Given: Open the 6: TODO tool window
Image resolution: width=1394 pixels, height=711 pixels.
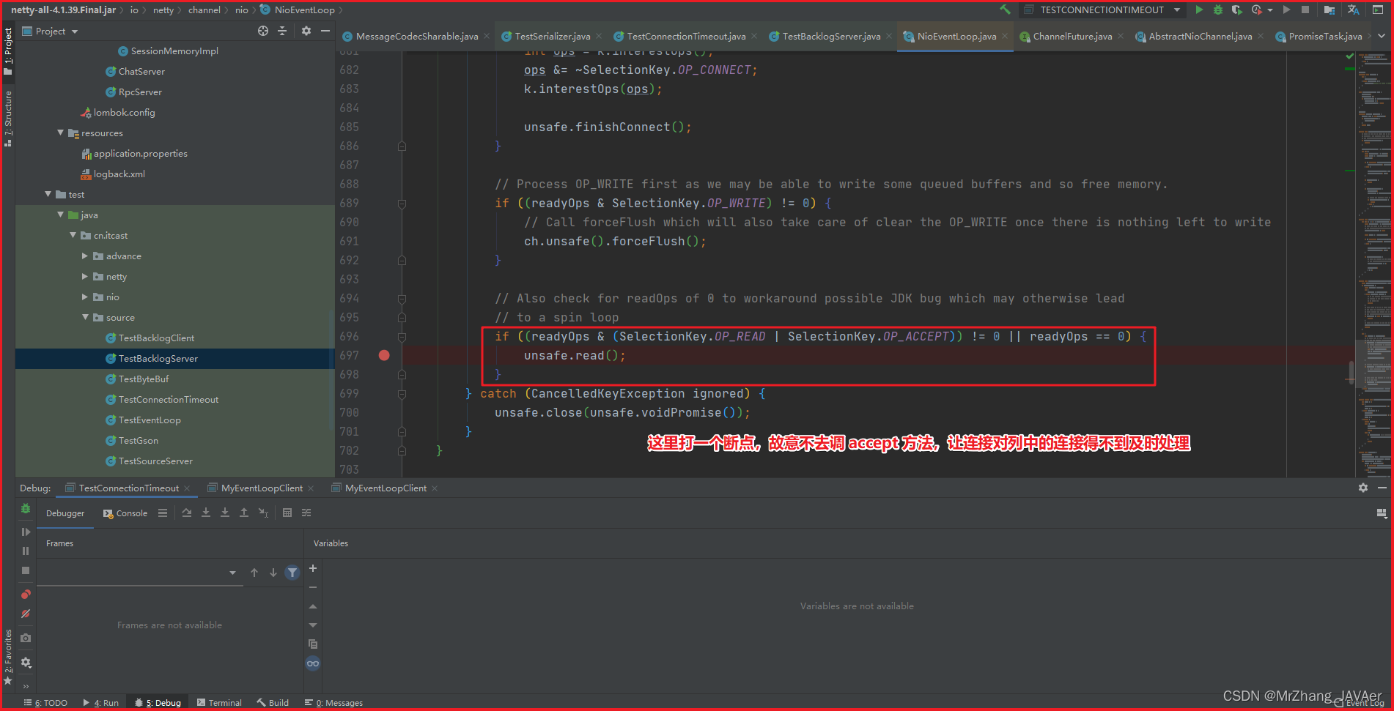Looking at the screenshot, I should (45, 702).
